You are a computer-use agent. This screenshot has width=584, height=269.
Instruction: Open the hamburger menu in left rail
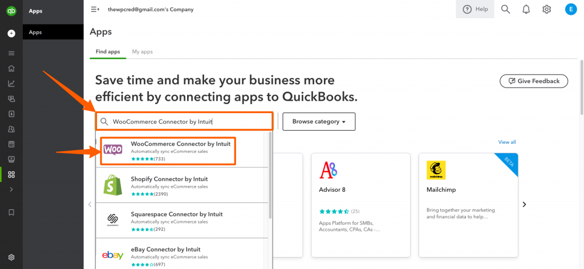(11, 53)
